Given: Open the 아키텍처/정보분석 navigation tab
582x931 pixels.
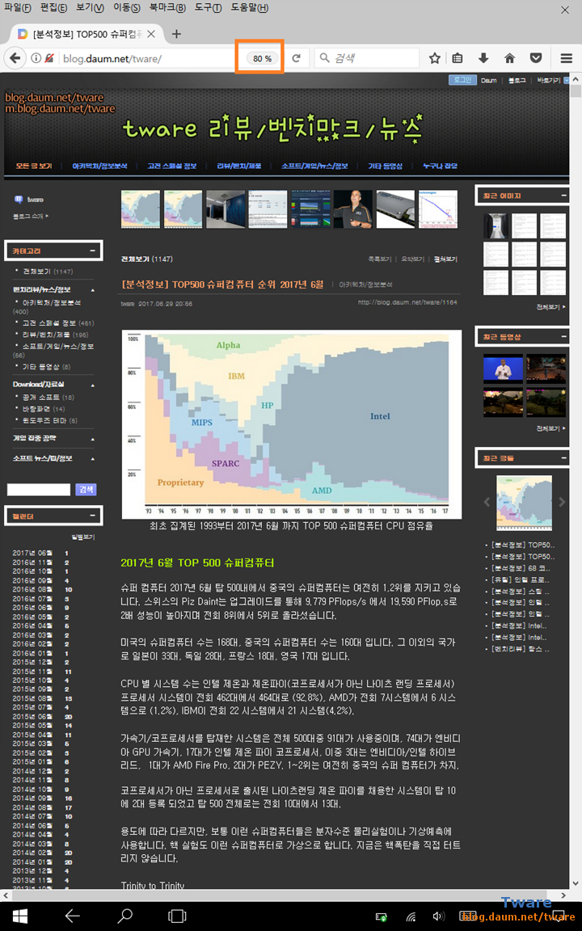Looking at the screenshot, I should coord(99,166).
